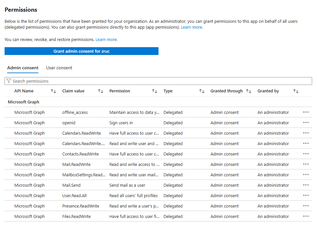
Task: Sort by Granted by column arrows
Action: pyautogui.click(x=296, y=91)
